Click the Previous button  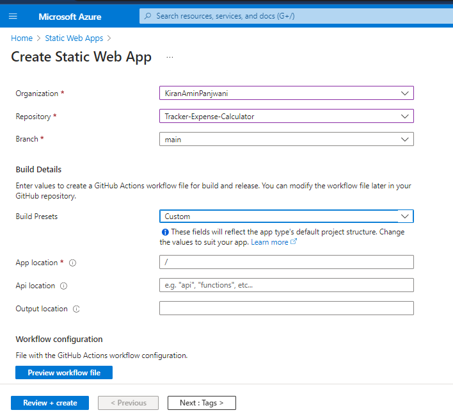[128, 403]
